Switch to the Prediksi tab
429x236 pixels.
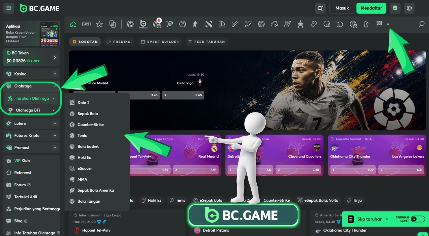click(x=119, y=42)
